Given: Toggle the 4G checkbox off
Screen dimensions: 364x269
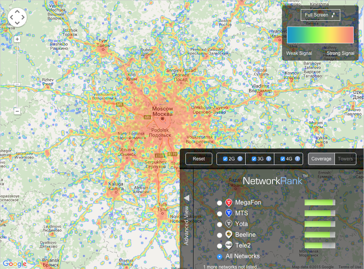Looking at the screenshot, I should click(283, 159).
